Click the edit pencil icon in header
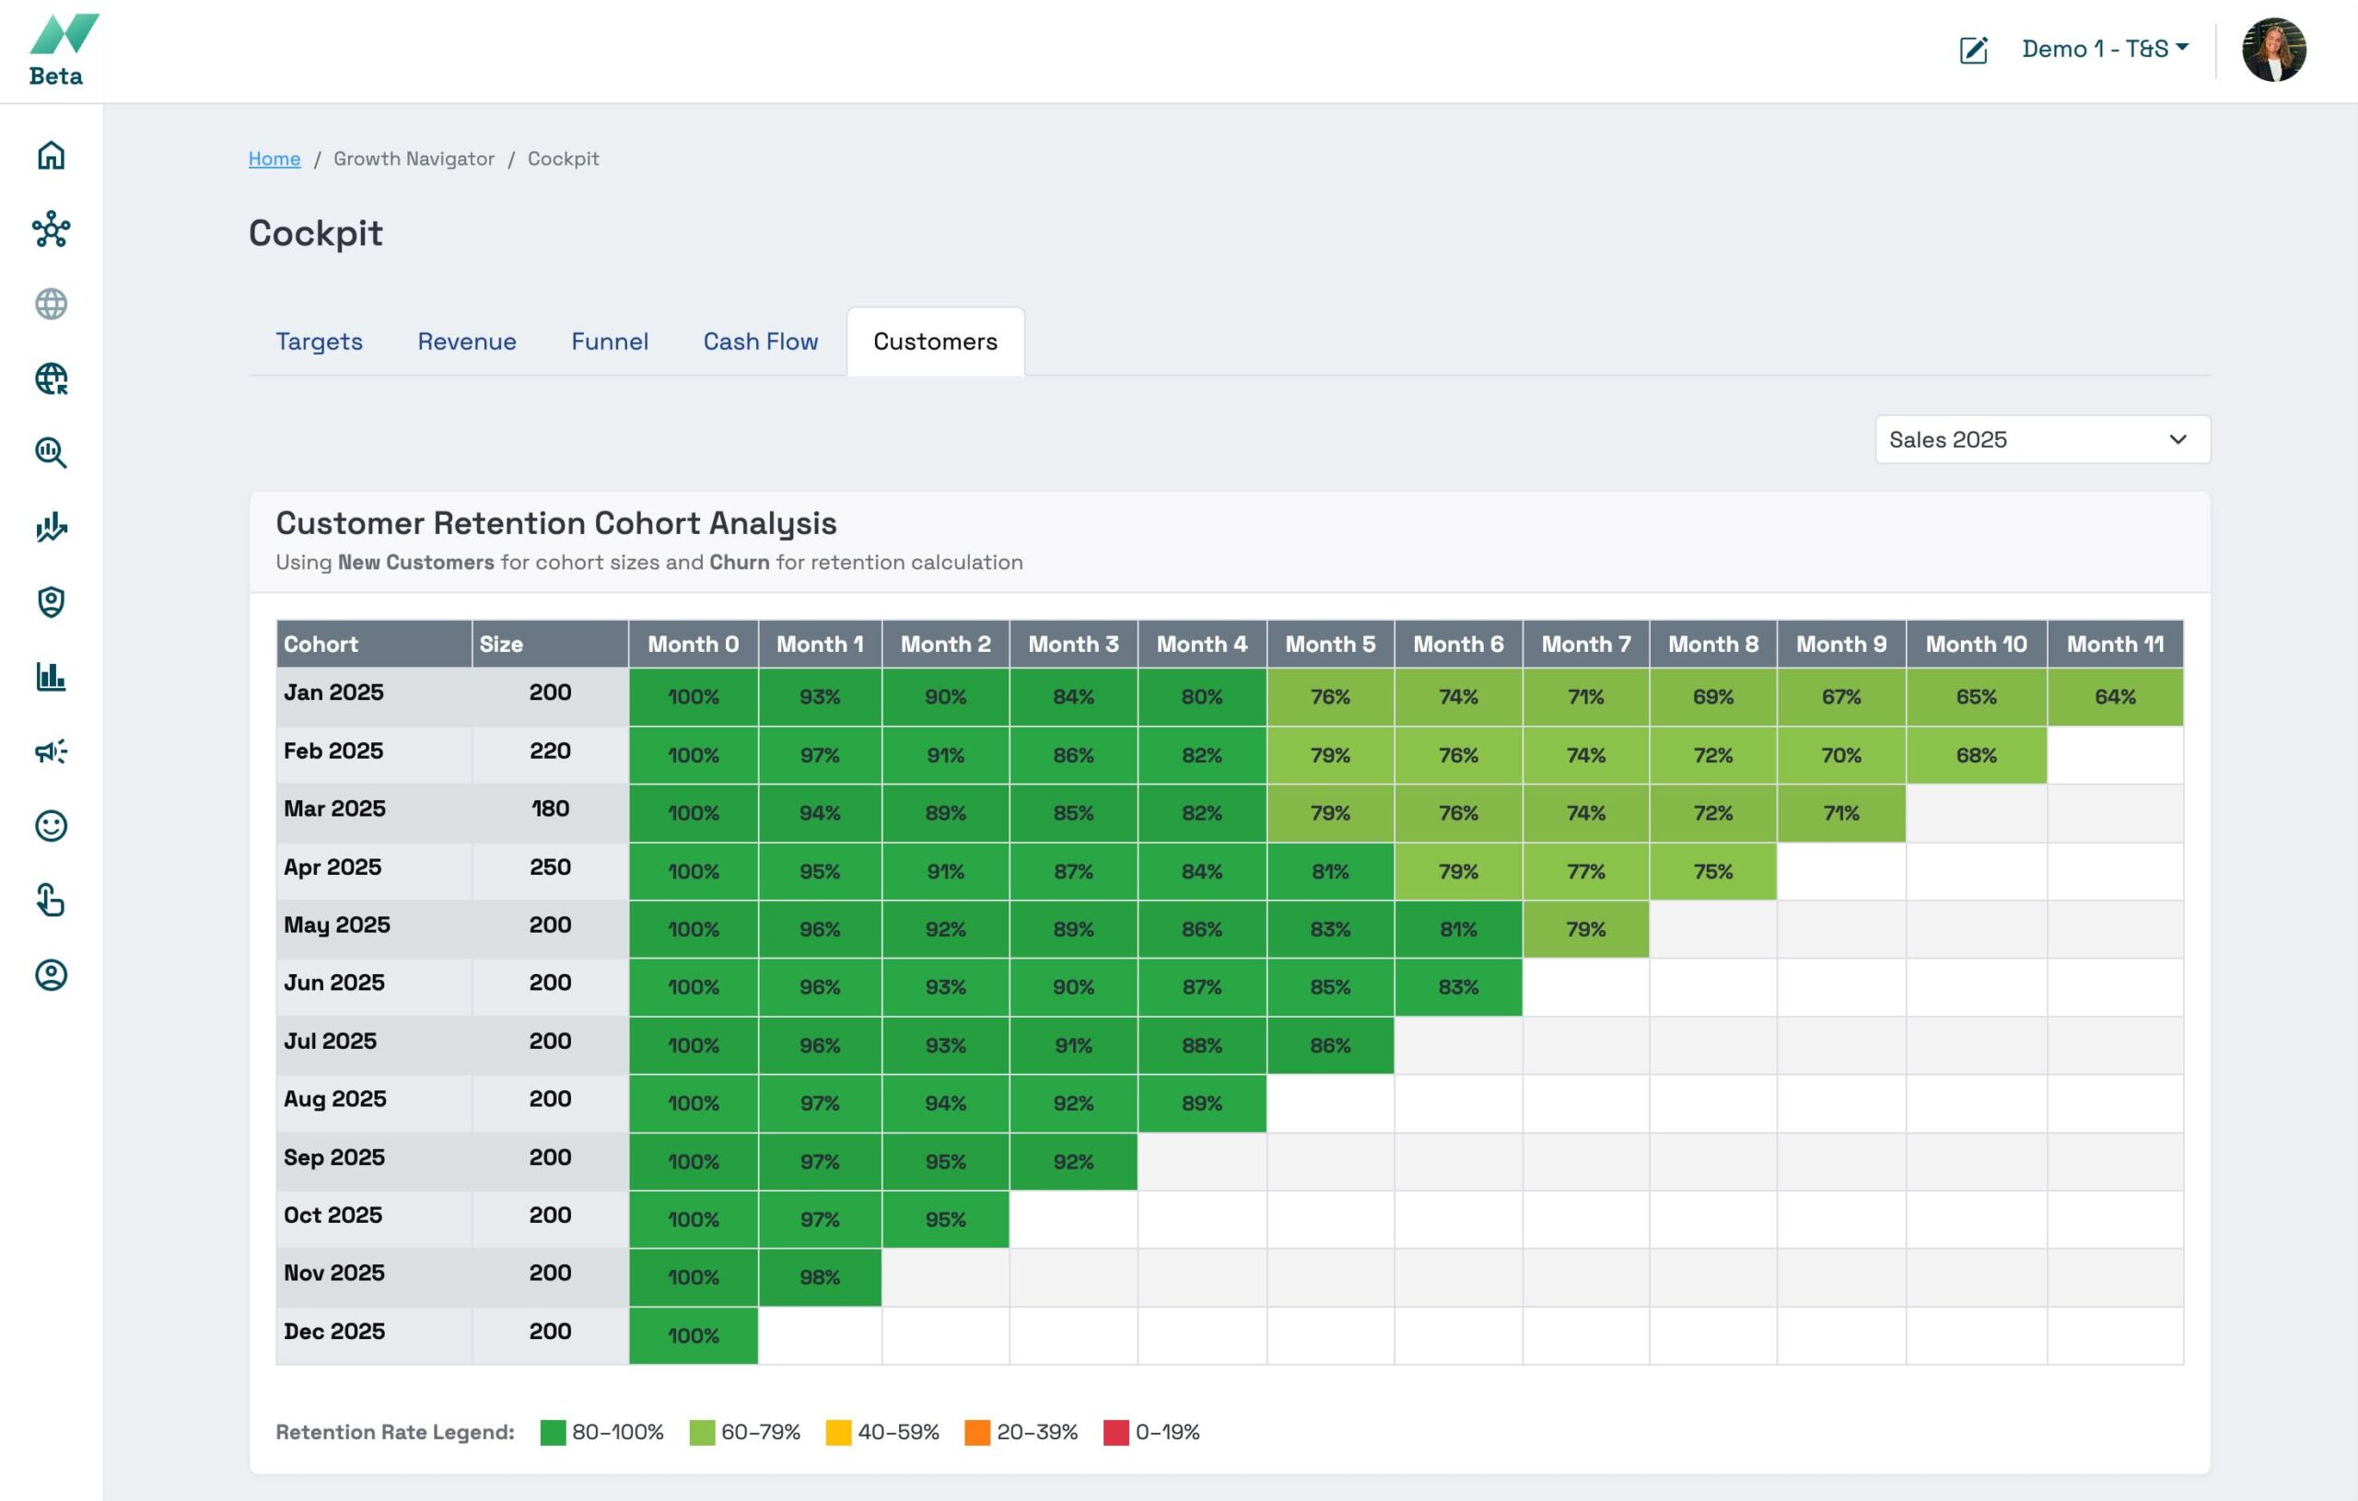 pyautogui.click(x=1972, y=50)
